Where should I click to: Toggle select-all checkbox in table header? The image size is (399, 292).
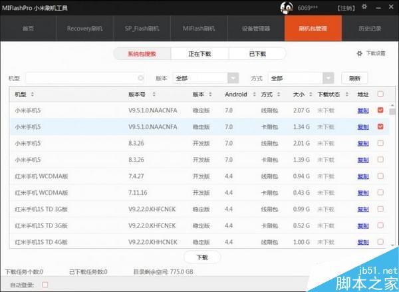tap(380, 94)
